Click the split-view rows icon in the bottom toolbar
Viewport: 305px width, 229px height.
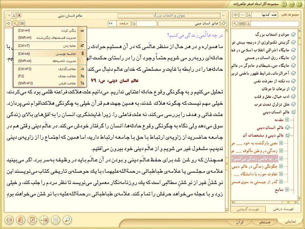pos(56,220)
